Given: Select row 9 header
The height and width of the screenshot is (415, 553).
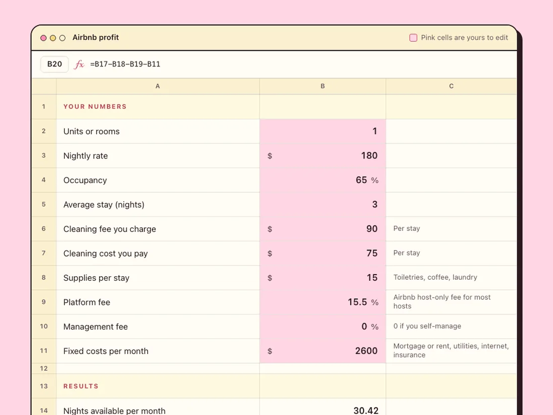Looking at the screenshot, I should [44, 302].
